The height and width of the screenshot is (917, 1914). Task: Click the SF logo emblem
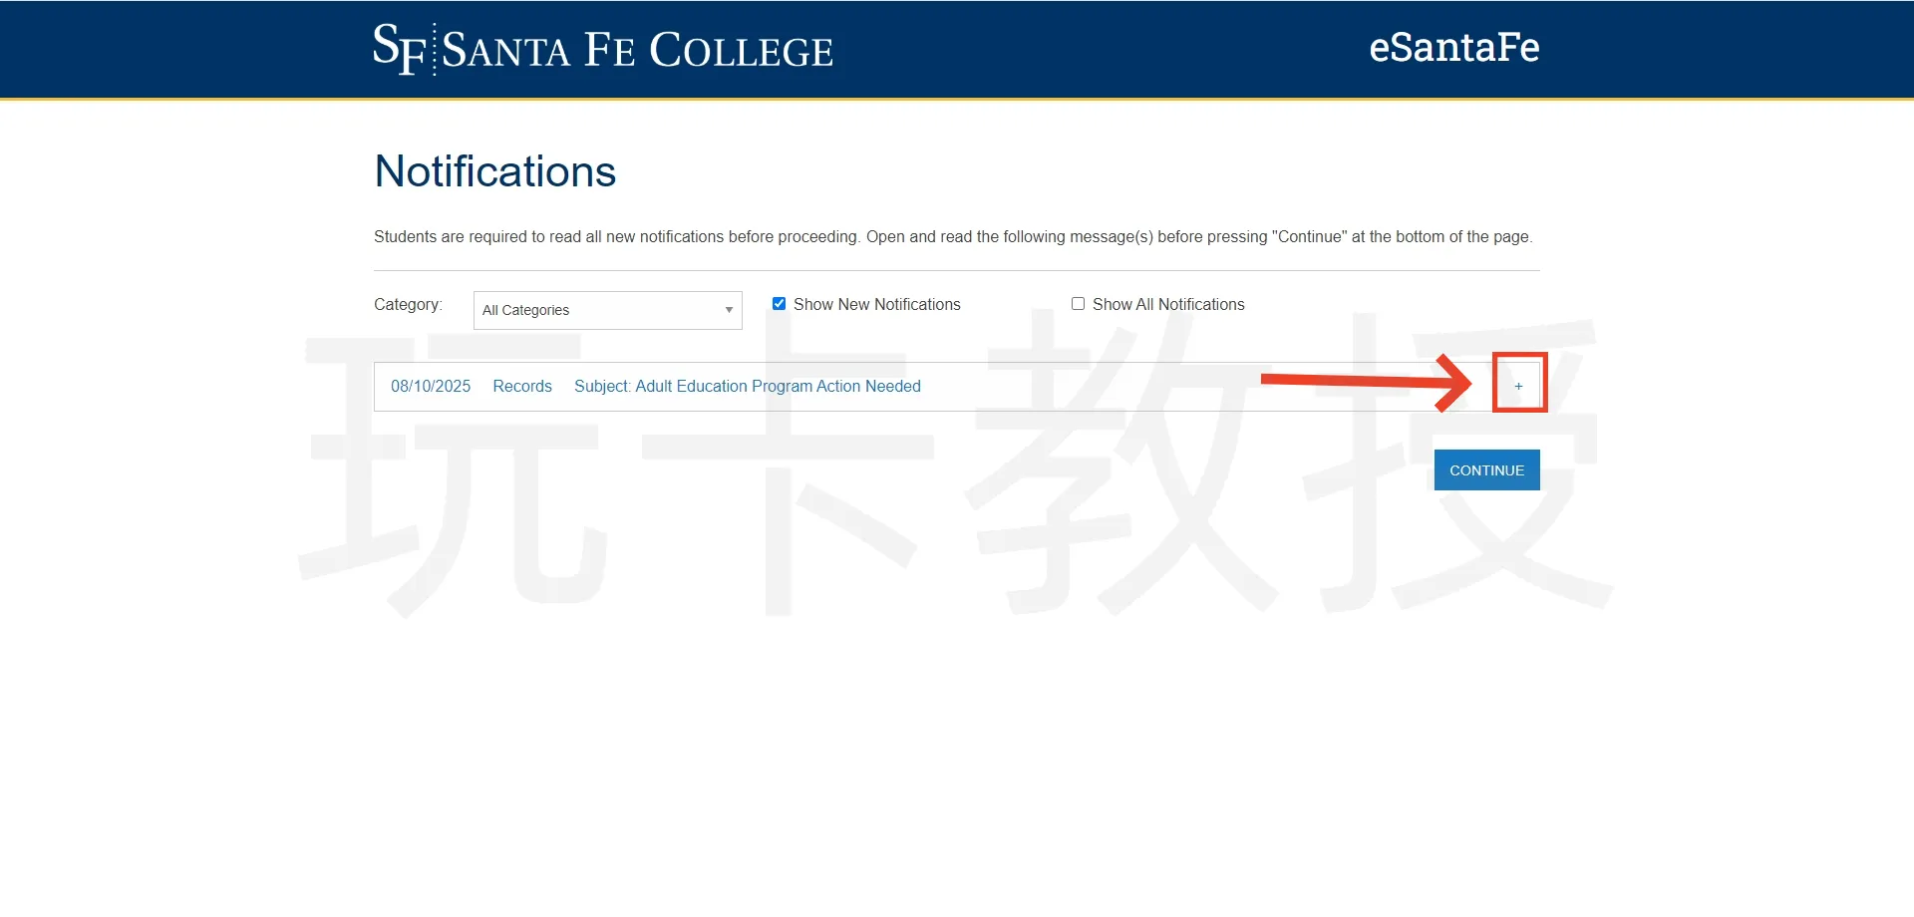pyautogui.click(x=400, y=48)
